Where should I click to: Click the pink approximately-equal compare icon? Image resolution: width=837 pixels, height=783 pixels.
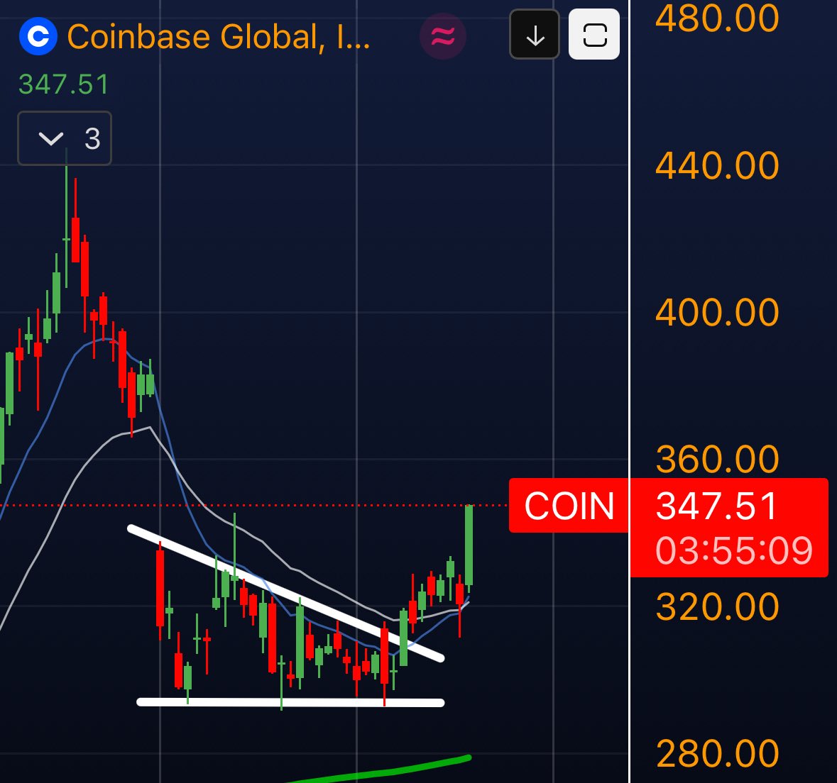(442, 36)
